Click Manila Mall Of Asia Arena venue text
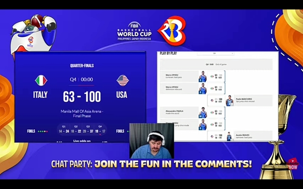This screenshot has height=189, width=303. [82, 113]
